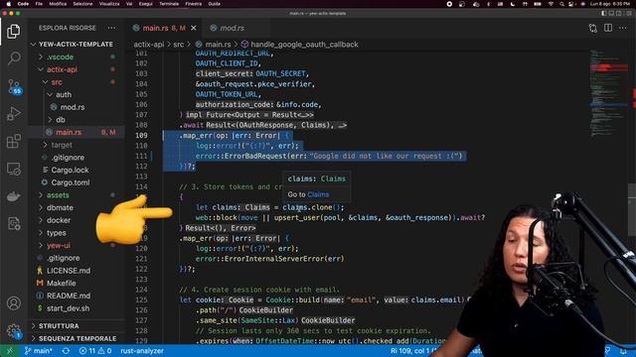Open the Docker view
The image size is (636, 357).
[x=13, y=196]
